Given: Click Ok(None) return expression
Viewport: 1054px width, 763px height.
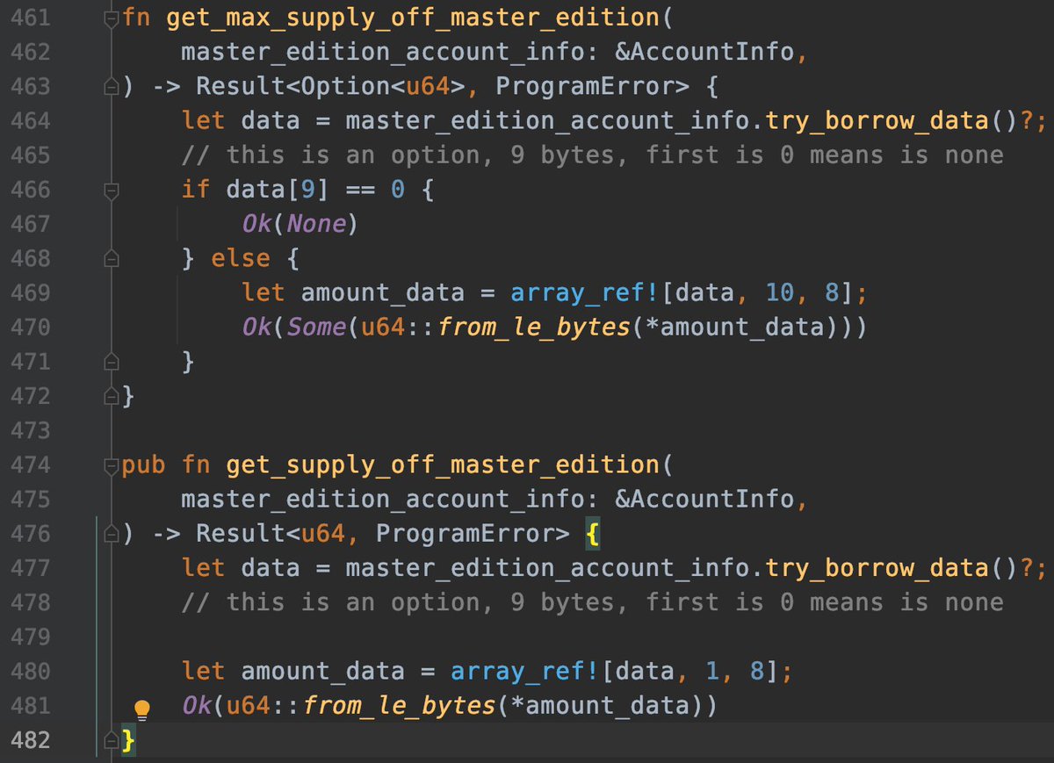Looking at the screenshot, I should tap(300, 224).
